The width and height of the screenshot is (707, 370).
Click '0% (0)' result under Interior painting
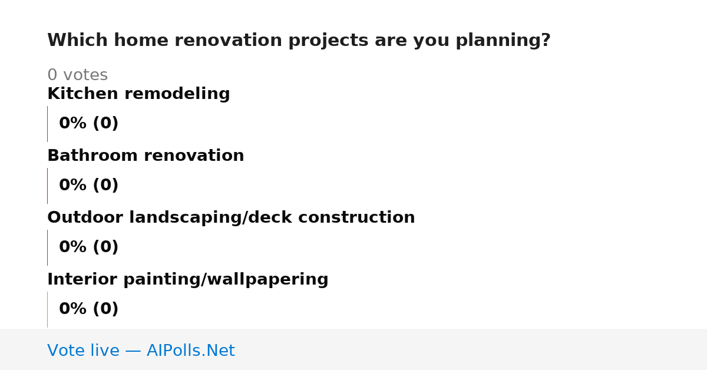(89, 309)
